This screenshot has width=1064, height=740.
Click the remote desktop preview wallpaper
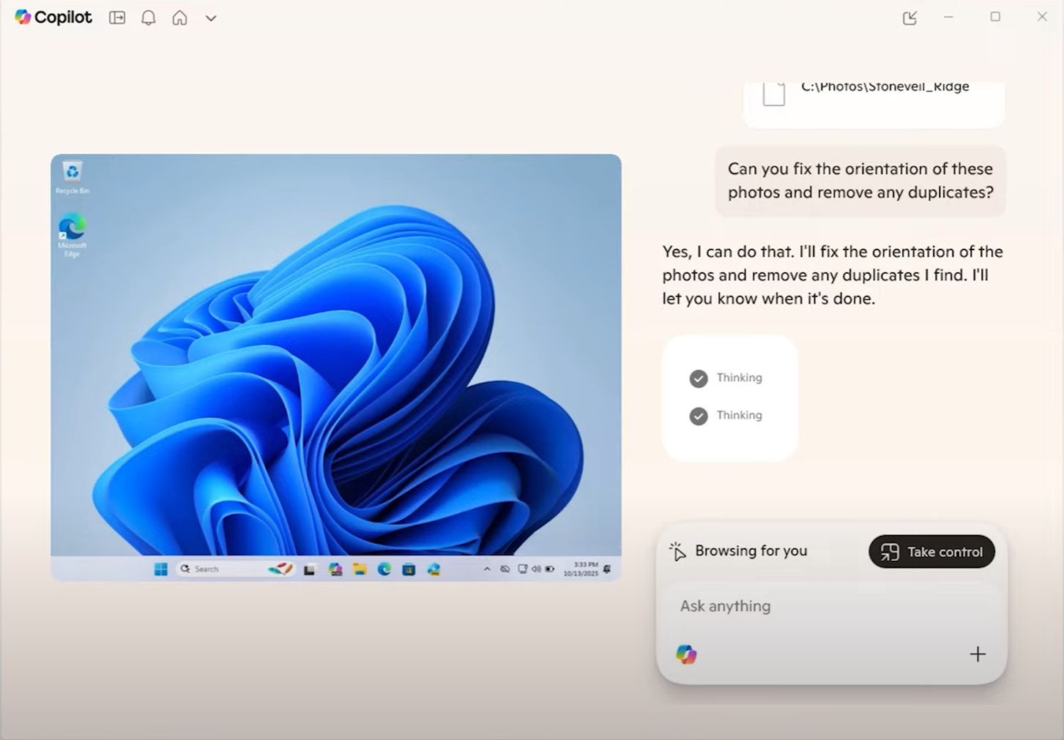[x=335, y=355]
